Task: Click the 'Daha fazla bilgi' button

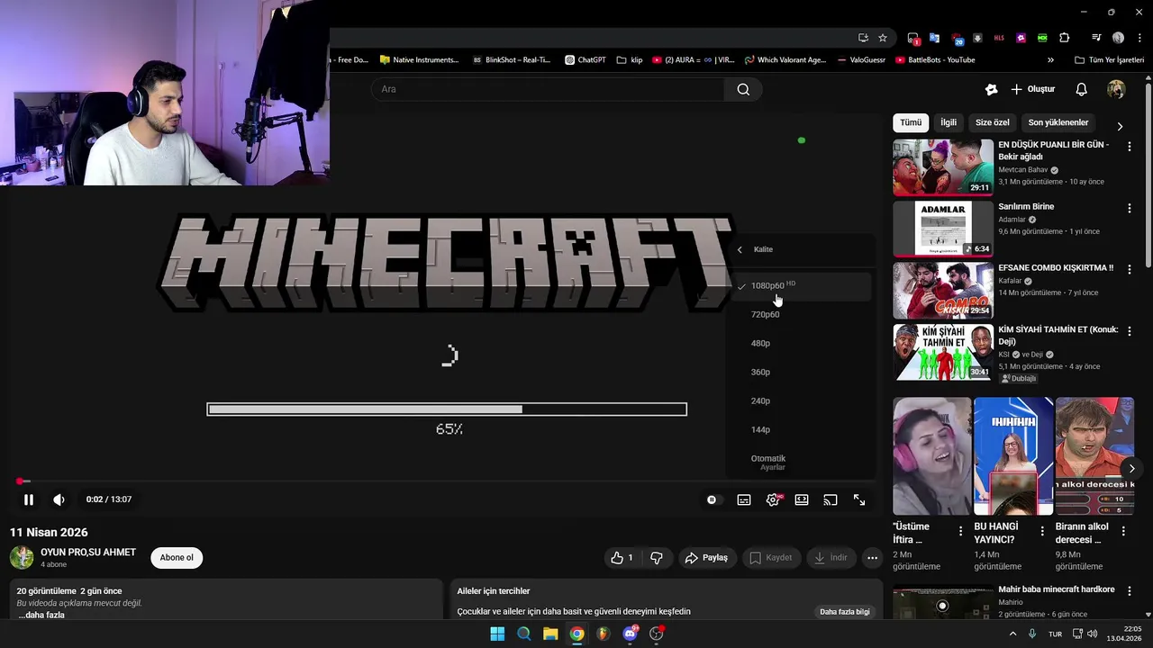Action: click(x=845, y=612)
